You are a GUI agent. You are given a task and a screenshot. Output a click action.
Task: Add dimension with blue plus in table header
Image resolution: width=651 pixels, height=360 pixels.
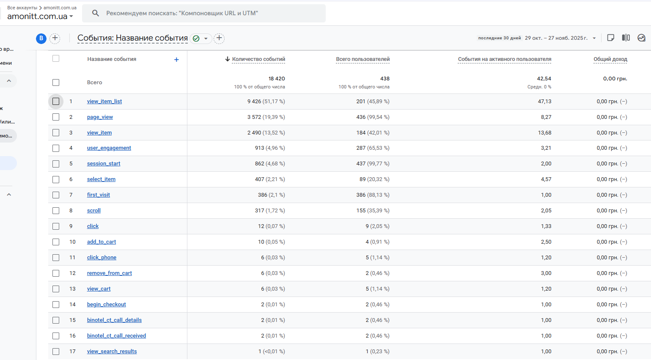tap(176, 60)
